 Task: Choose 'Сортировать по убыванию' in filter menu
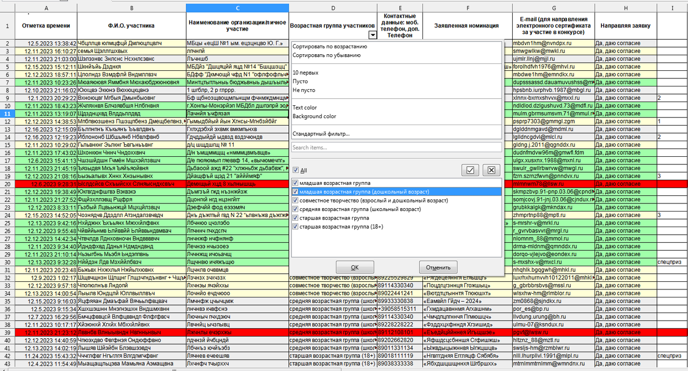(396, 55)
